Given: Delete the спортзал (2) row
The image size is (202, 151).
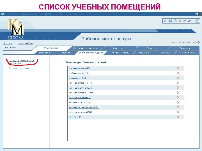Looking at the screenshot, I should point(178,117).
